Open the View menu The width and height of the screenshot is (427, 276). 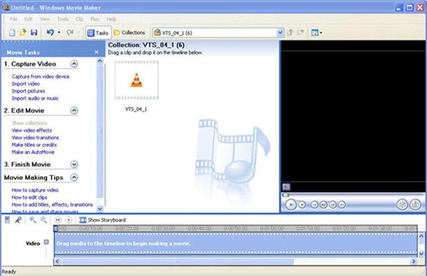(x=45, y=19)
